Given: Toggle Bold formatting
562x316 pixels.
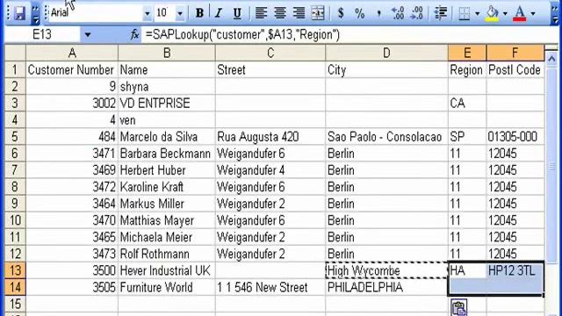Looking at the screenshot, I should 199,13.
